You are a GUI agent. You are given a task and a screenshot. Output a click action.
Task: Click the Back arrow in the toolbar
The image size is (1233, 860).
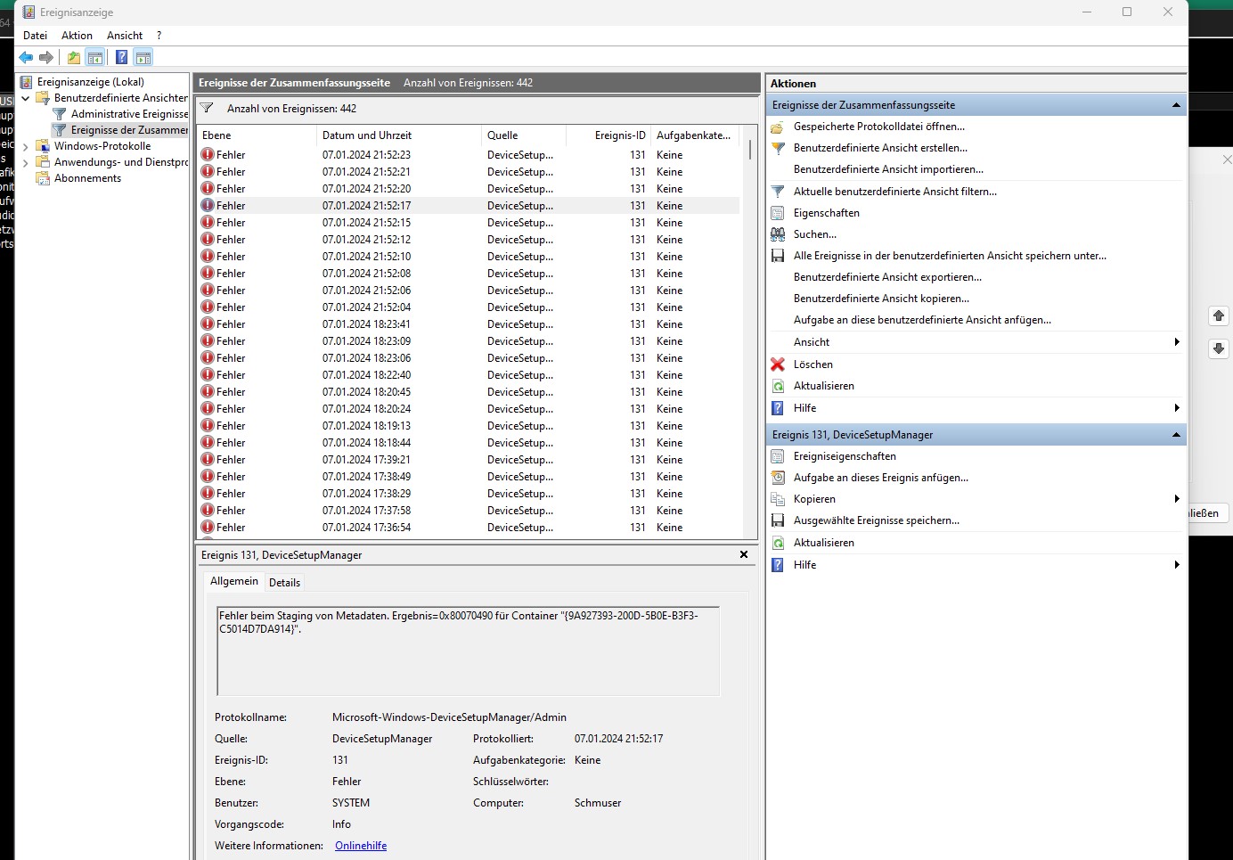pyautogui.click(x=26, y=58)
